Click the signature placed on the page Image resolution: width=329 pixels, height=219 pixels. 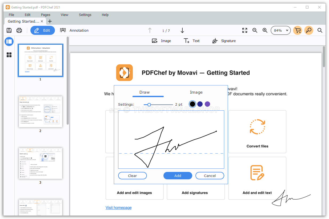291,198
